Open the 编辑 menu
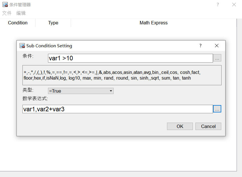This screenshot has width=242, height=177. click(21, 13)
